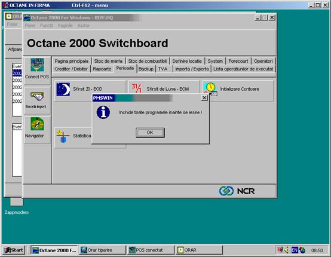Switch to ORAR taskbar item
Viewport: 331px width, 257px height.
(x=199, y=250)
